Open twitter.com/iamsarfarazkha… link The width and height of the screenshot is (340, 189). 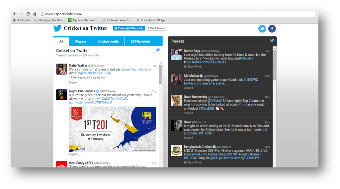[x=205, y=84]
